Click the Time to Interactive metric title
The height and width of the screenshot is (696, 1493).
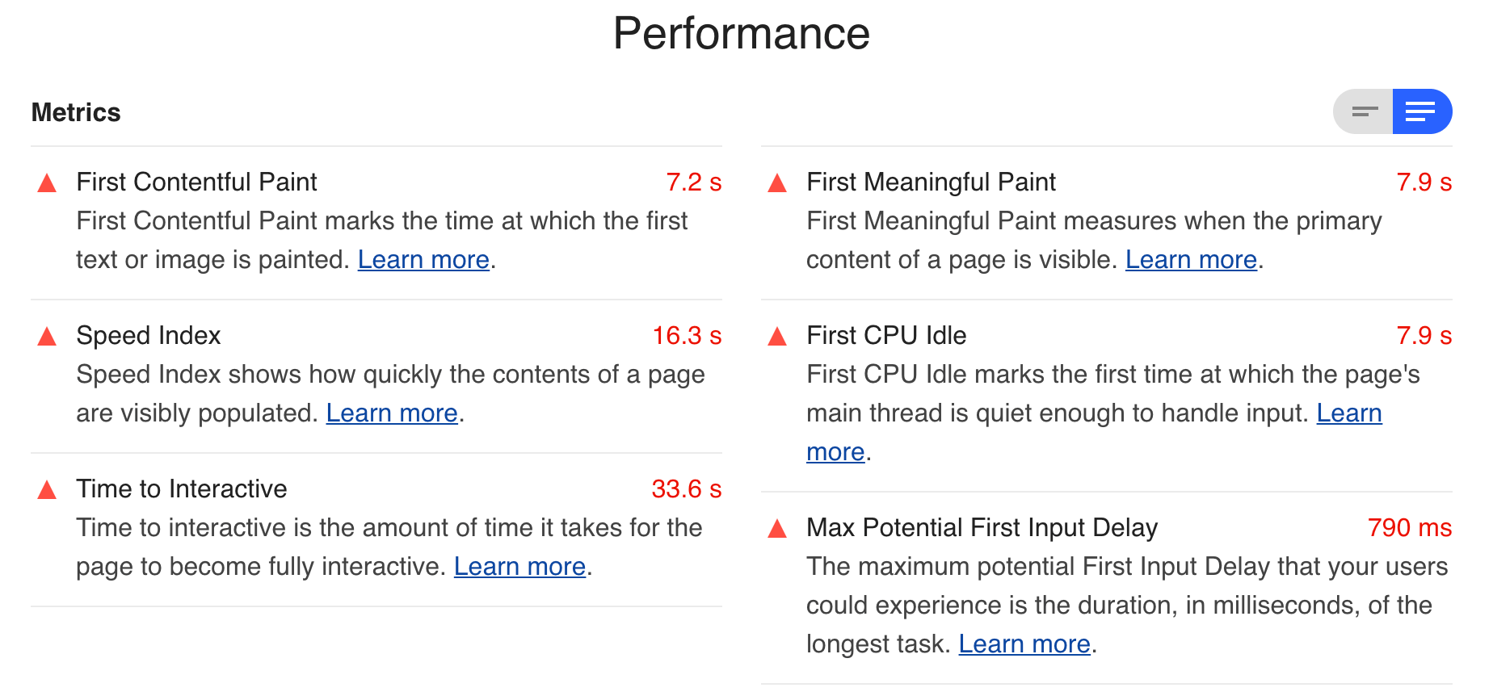[x=182, y=489]
